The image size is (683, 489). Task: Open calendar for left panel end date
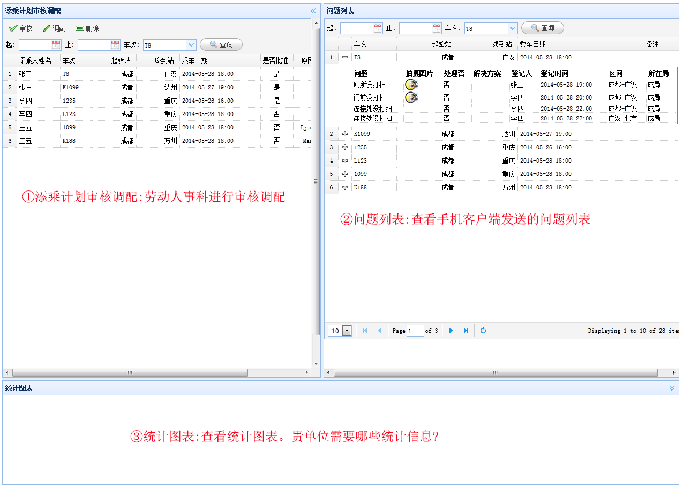pyautogui.click(x=115, y=45)
